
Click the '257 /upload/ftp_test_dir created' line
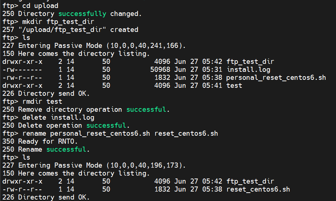70,30
